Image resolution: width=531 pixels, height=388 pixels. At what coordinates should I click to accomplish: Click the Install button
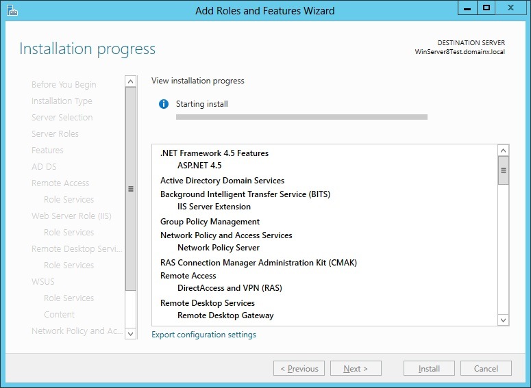[x=429, y=368]
